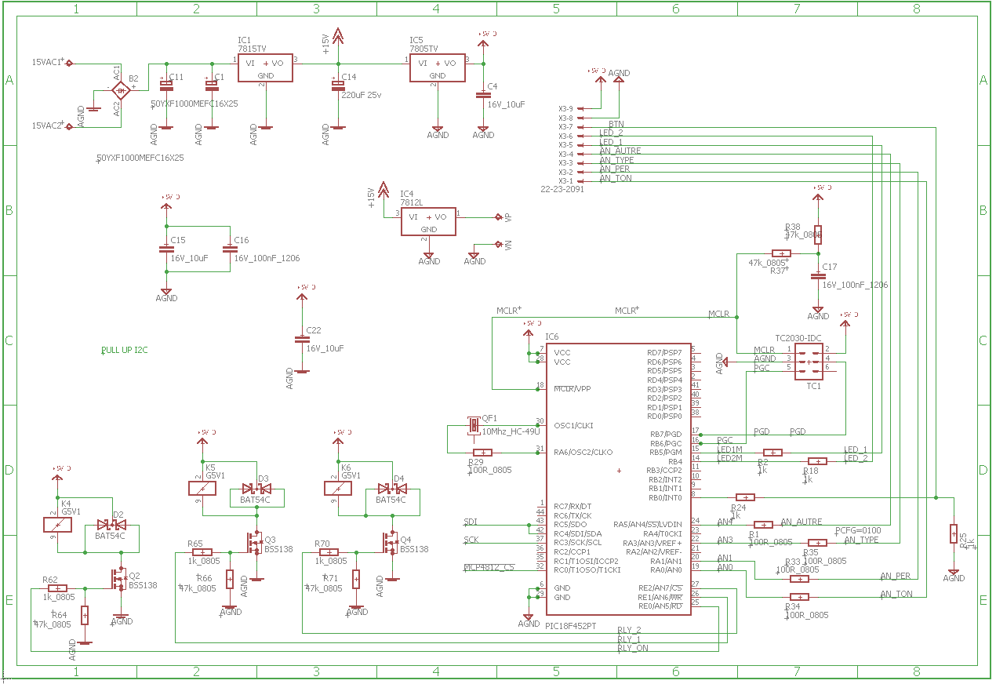
Task: Select the "PIC18F452PT" part name
Action: (570, 624)
